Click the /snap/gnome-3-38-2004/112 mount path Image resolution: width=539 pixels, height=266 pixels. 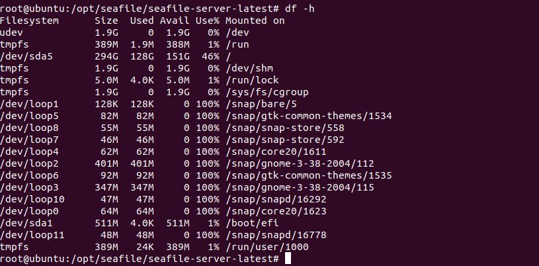[x=300, y=163]
